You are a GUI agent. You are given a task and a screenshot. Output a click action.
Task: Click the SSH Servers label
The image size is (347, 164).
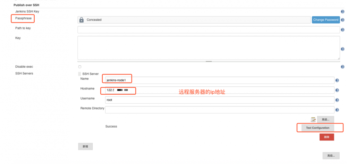pos(24,74)
